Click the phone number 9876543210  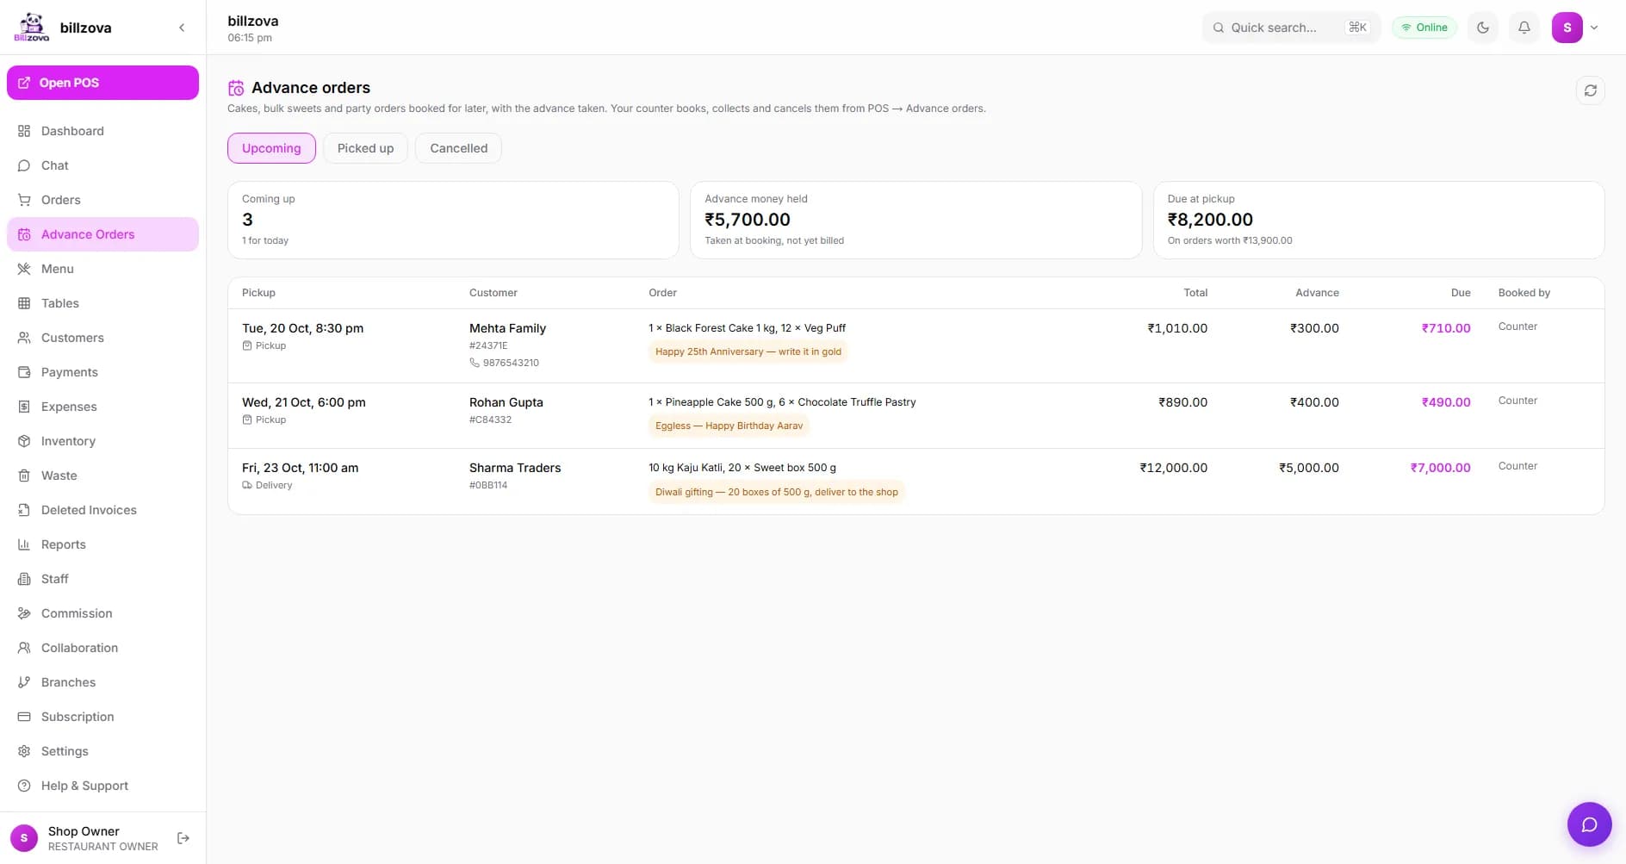pos(511,363)
